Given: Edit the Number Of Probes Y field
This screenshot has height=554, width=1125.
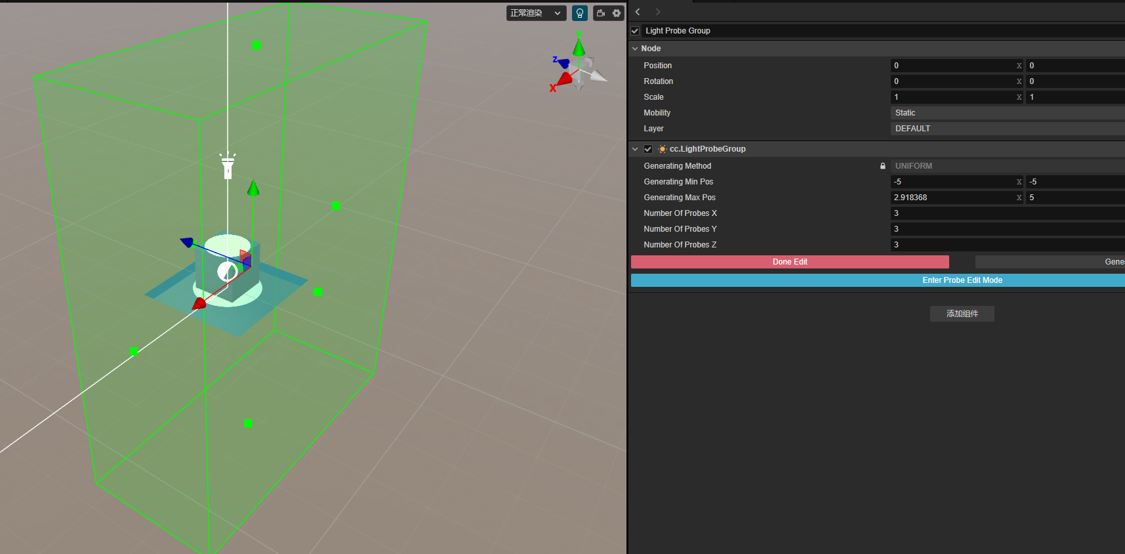Looking at the screenshot, I should pos(1008,229).
